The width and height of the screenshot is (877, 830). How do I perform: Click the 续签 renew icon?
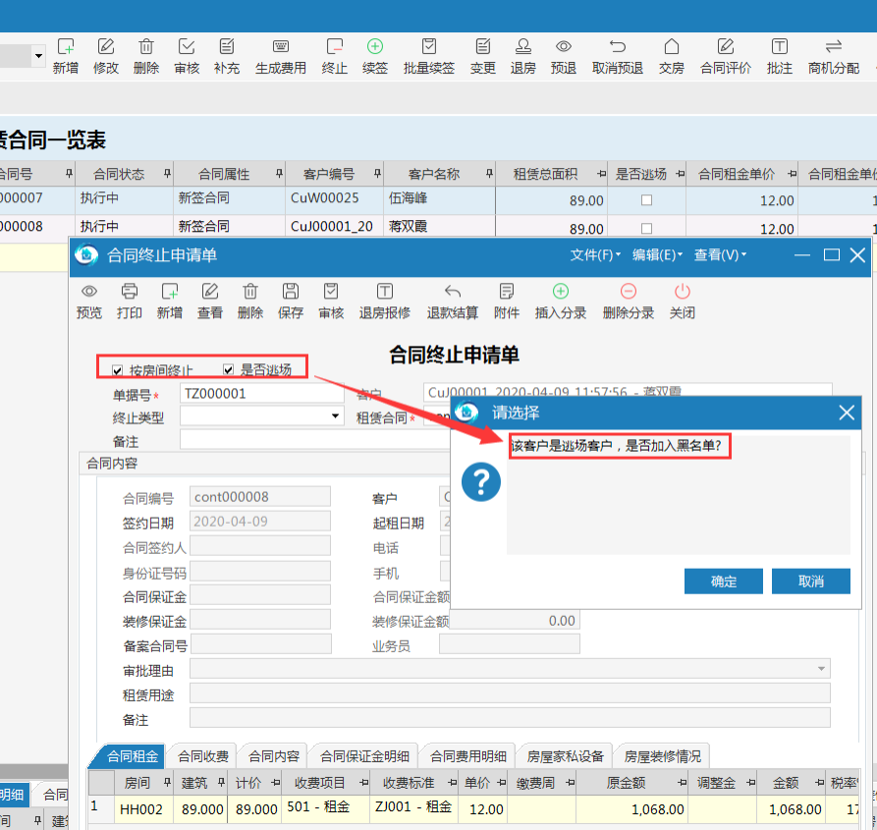point(375,46)
